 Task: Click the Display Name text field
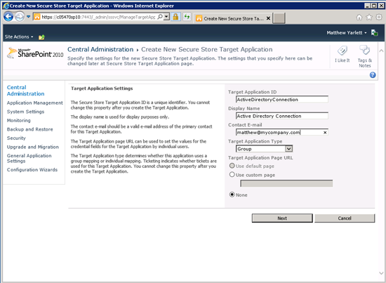point(282,116)
